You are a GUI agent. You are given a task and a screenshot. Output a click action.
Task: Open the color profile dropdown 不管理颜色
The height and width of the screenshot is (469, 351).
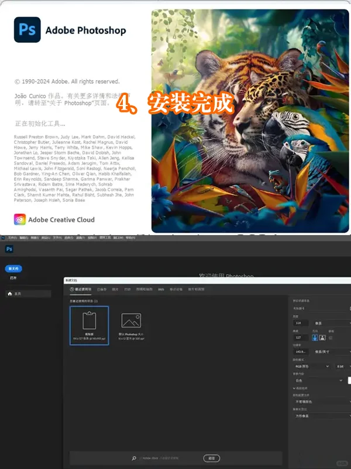click(x=322, y=402)
